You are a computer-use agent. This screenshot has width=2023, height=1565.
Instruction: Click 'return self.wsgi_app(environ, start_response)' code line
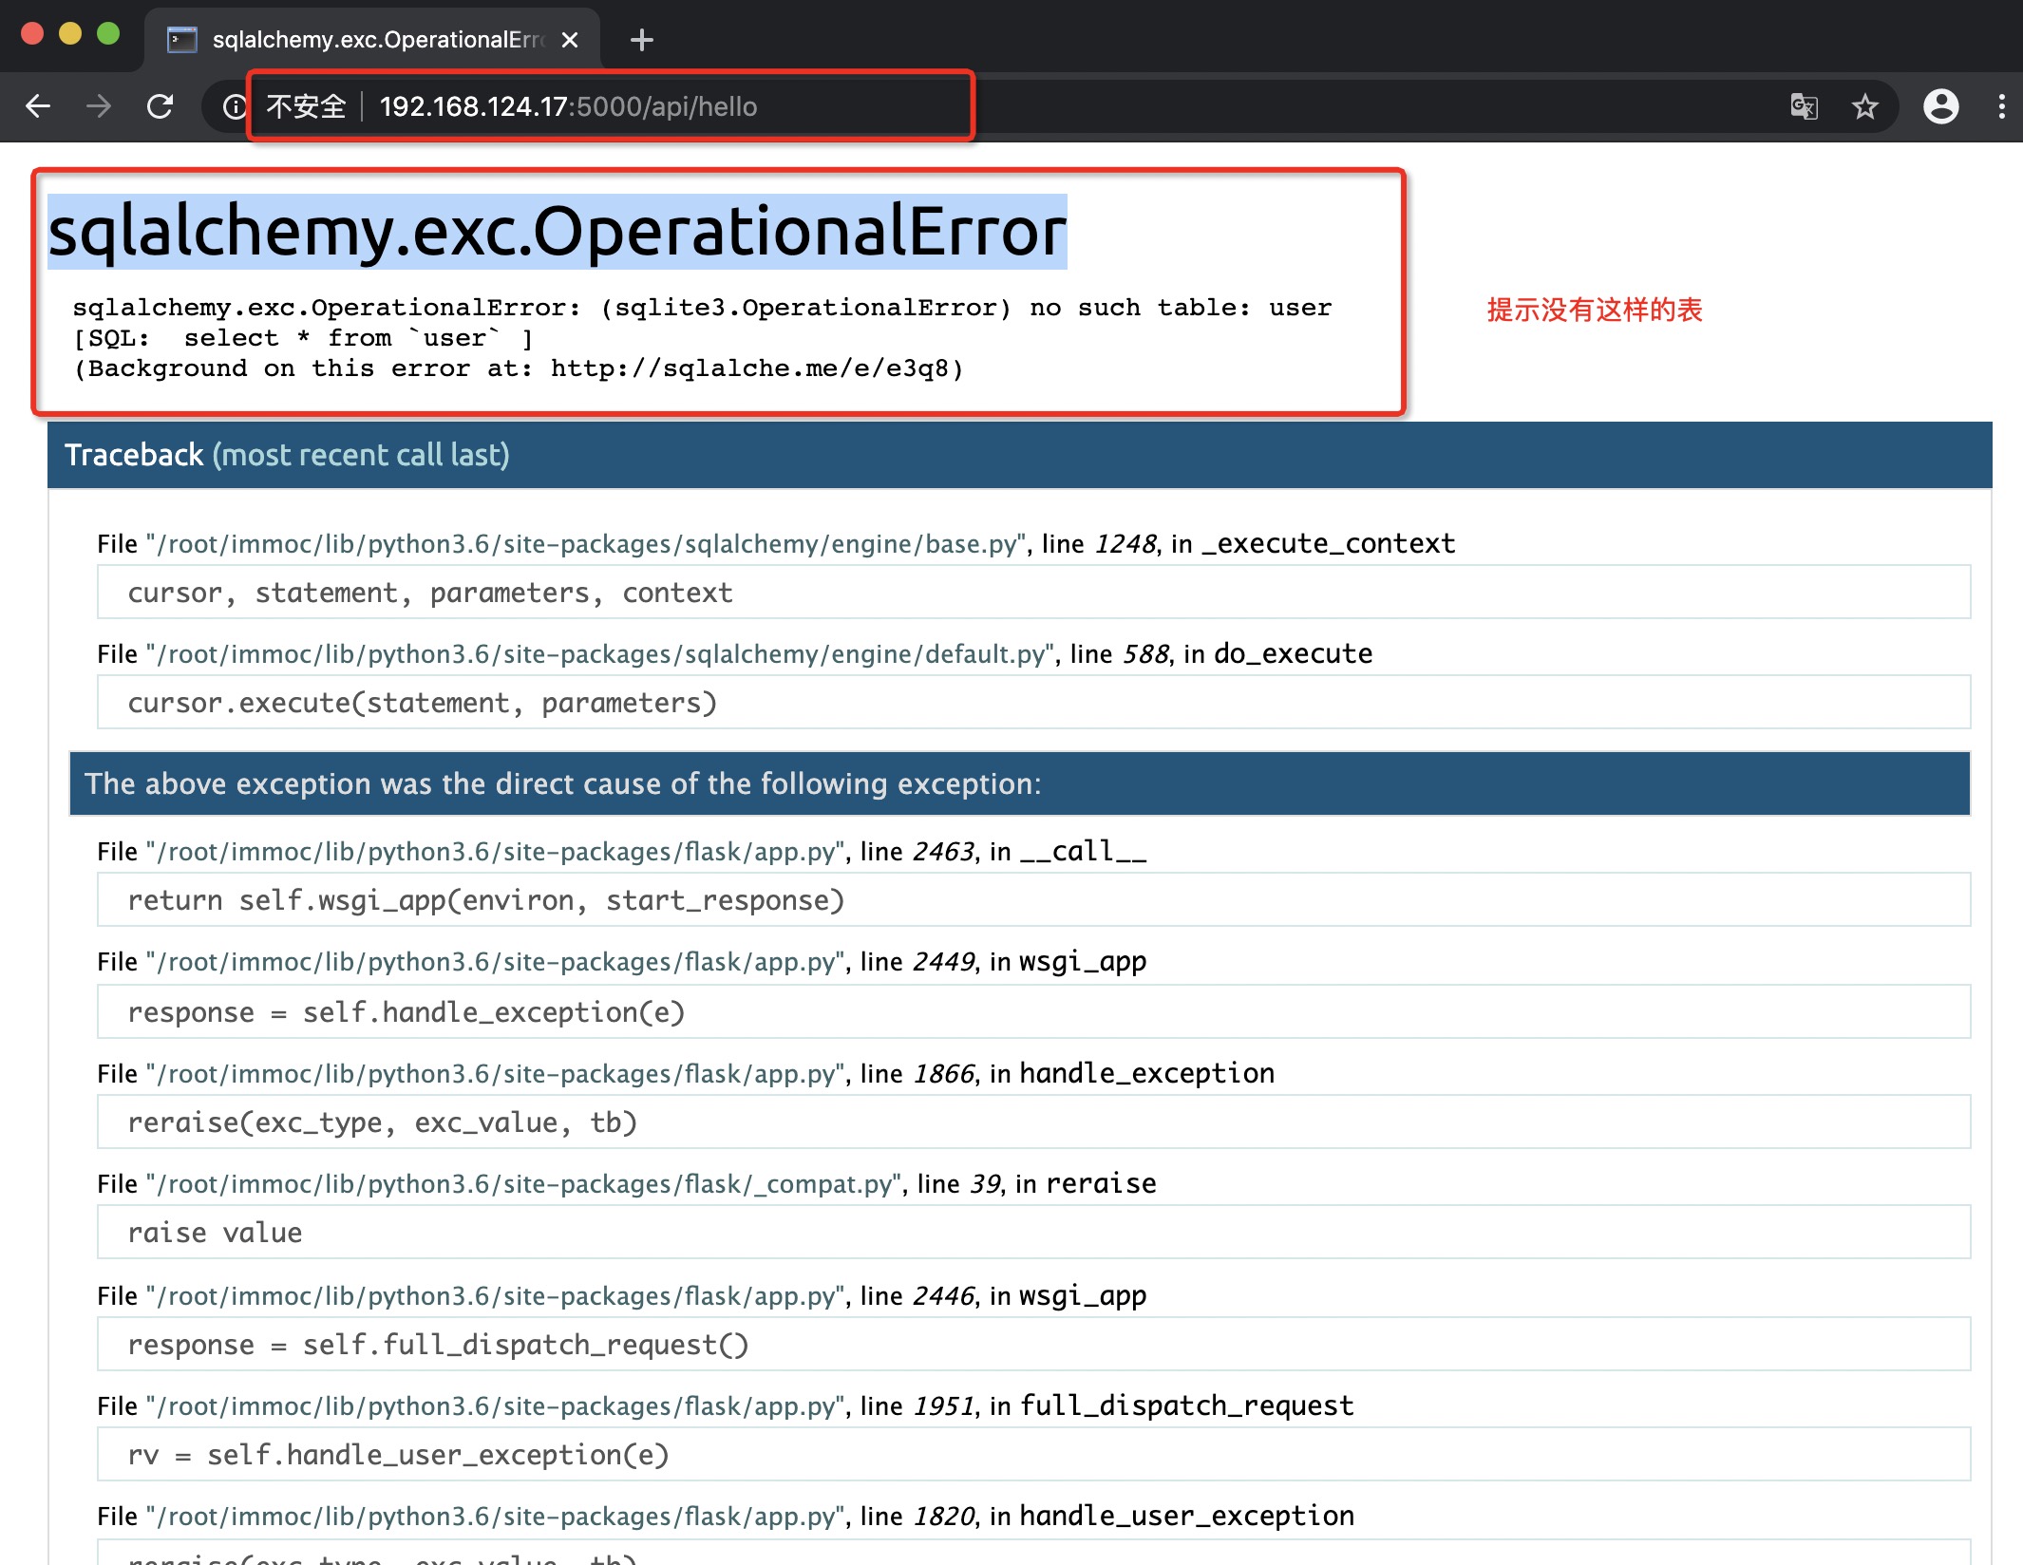pos(1033,900)
